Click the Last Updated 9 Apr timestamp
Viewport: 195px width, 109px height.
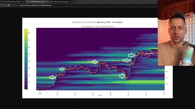[97, 27]
